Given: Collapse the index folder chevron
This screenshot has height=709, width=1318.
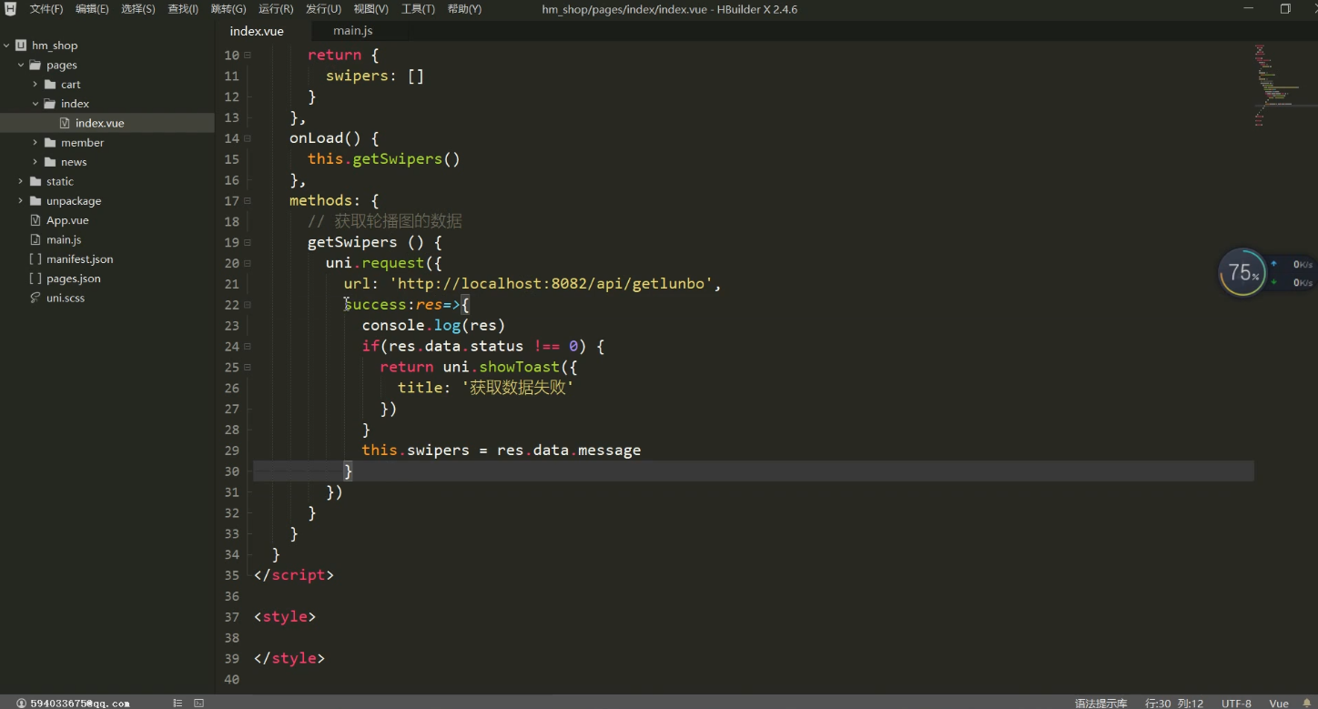Looking at the screenshot, I should pos(35,104).
